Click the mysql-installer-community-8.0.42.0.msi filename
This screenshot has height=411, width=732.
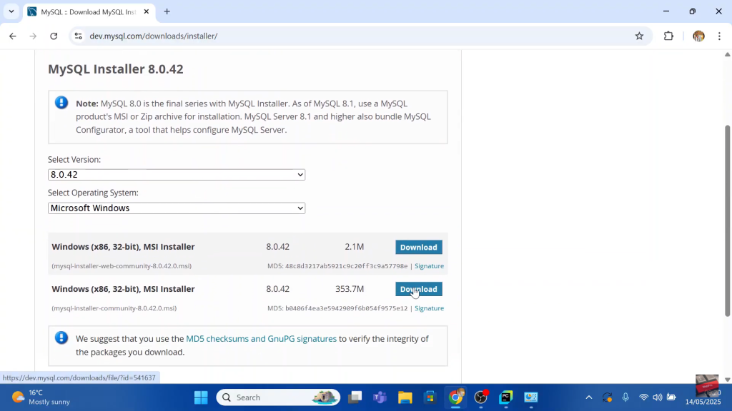tap(114, 308)
